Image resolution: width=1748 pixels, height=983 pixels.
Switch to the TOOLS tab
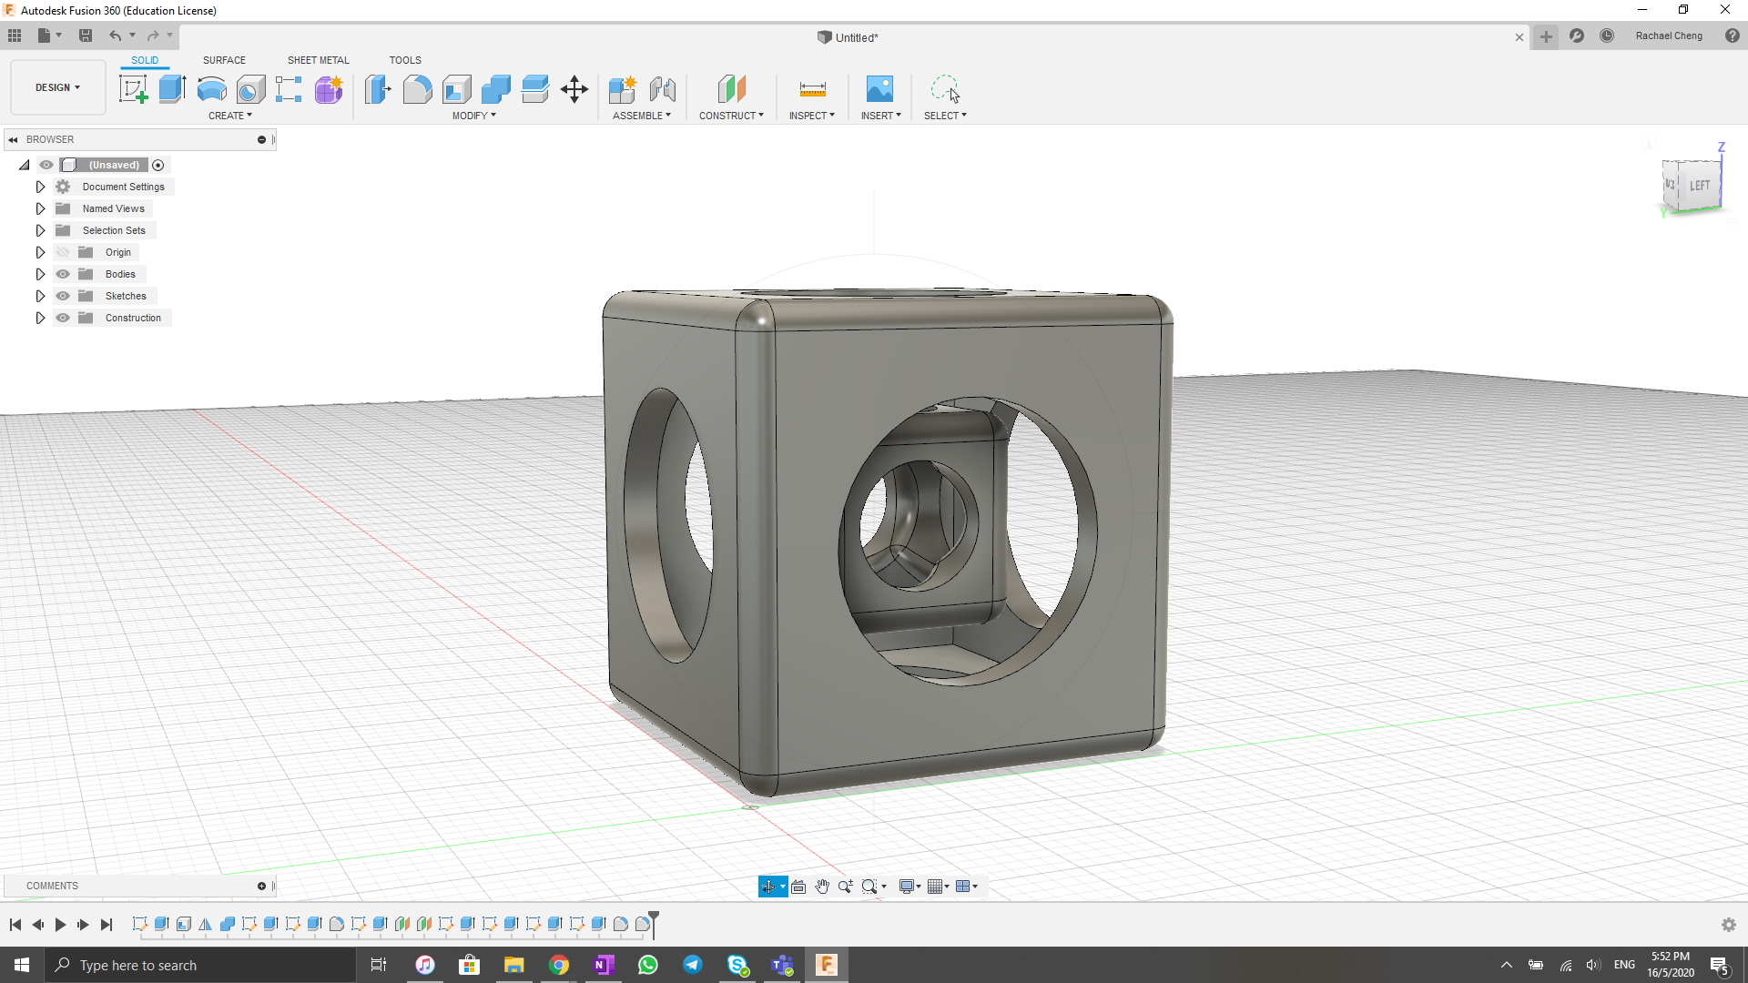pyautogui.click(x=405, y=60)
